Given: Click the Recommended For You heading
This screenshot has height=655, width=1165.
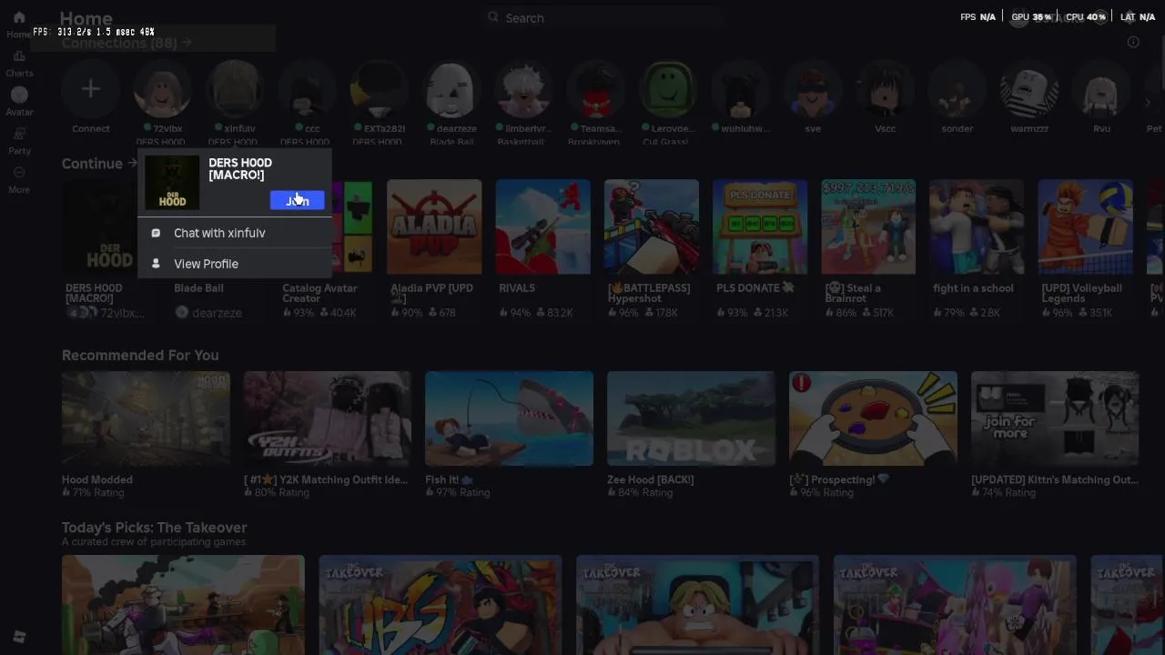Looking at the screenshot, I should coord(140,355).
